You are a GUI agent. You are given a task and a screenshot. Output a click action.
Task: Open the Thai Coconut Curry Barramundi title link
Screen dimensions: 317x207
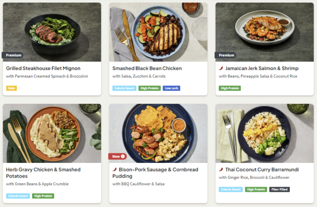click(x=262, y=170)
